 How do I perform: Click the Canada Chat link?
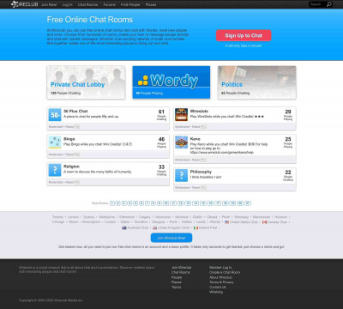pos(277,222)
